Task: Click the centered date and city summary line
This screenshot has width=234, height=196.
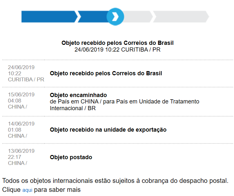Action: [x=118, y=50]
